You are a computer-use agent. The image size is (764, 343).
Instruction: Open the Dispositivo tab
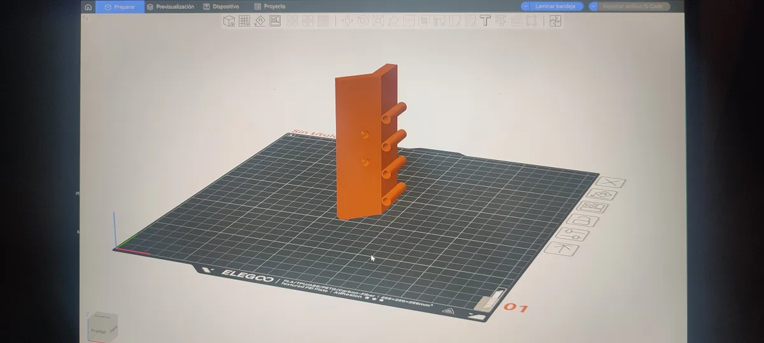click(x=221, y=6)
